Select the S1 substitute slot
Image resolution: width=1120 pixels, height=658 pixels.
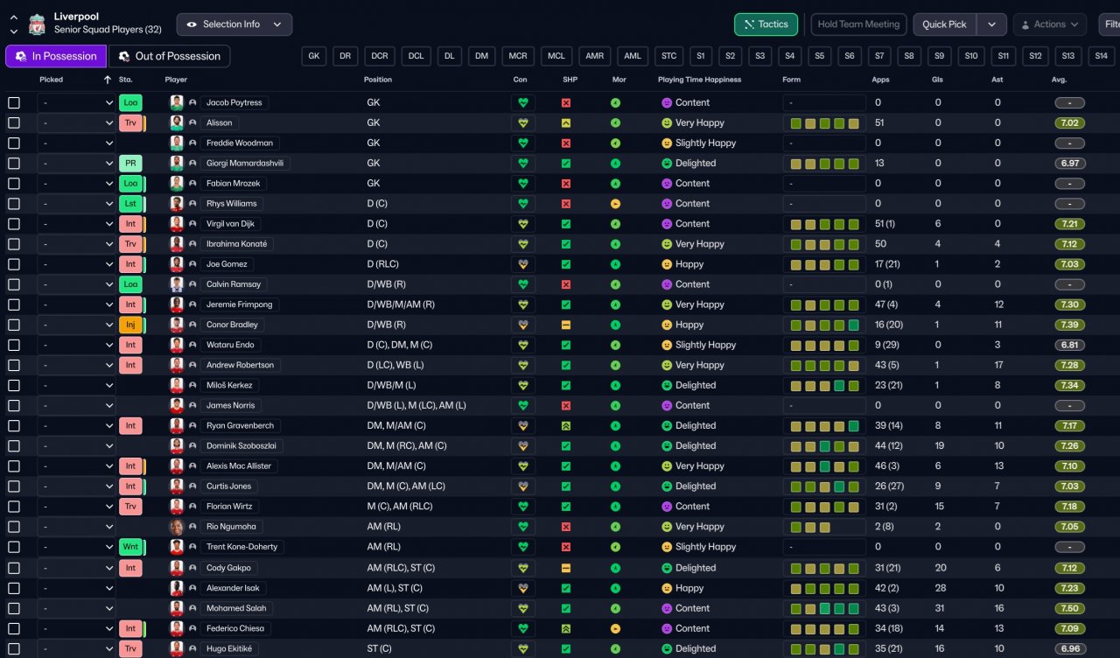point(699,56)
